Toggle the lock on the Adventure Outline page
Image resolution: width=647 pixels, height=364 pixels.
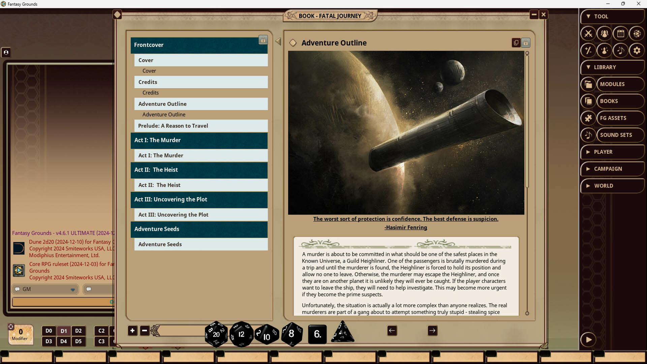(x=526, y=43)
